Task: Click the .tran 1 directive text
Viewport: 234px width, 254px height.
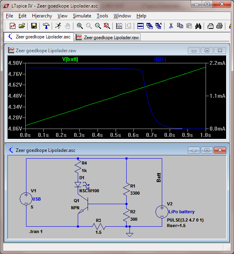Action: click(36, 231)
